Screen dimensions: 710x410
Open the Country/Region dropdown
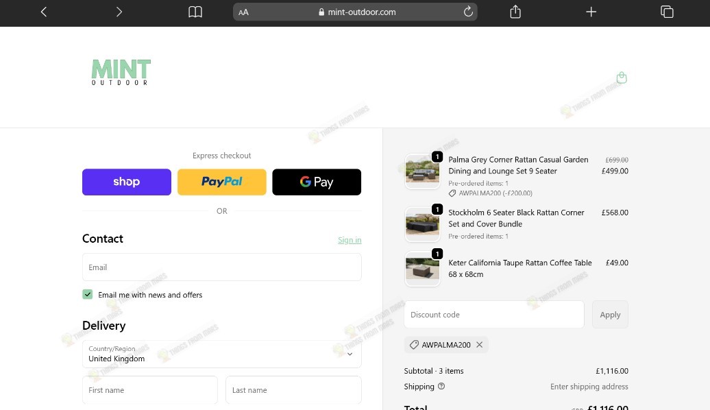(222, 354)
